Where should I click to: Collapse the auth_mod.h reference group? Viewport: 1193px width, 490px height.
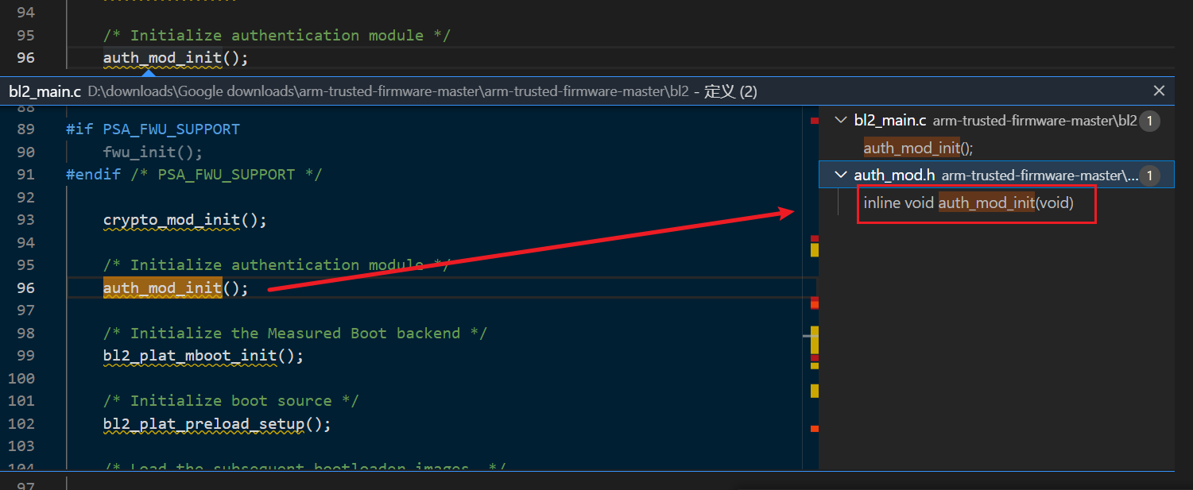click(x=841, y=175)
